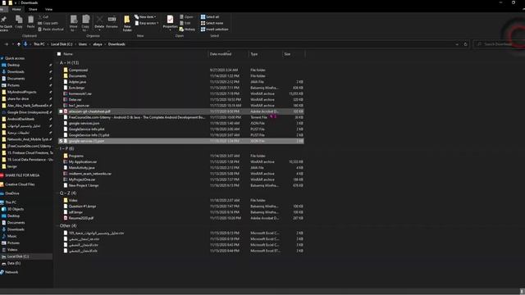Open the address bar history dropdown
525x295 pixels.
pyautogui.click(x=457, y=44)
